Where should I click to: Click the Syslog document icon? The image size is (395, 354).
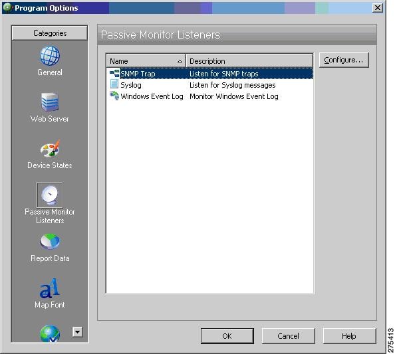click(114, 84)
